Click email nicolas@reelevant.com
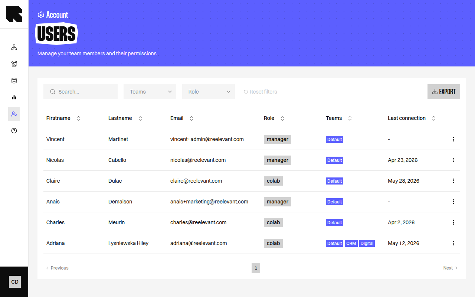This screenshot has width=475, height=297. click(198, 160)
